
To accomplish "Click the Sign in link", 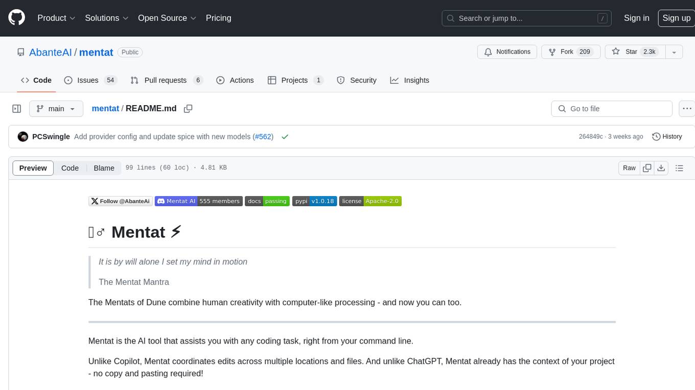I will (x=636, y=18).
